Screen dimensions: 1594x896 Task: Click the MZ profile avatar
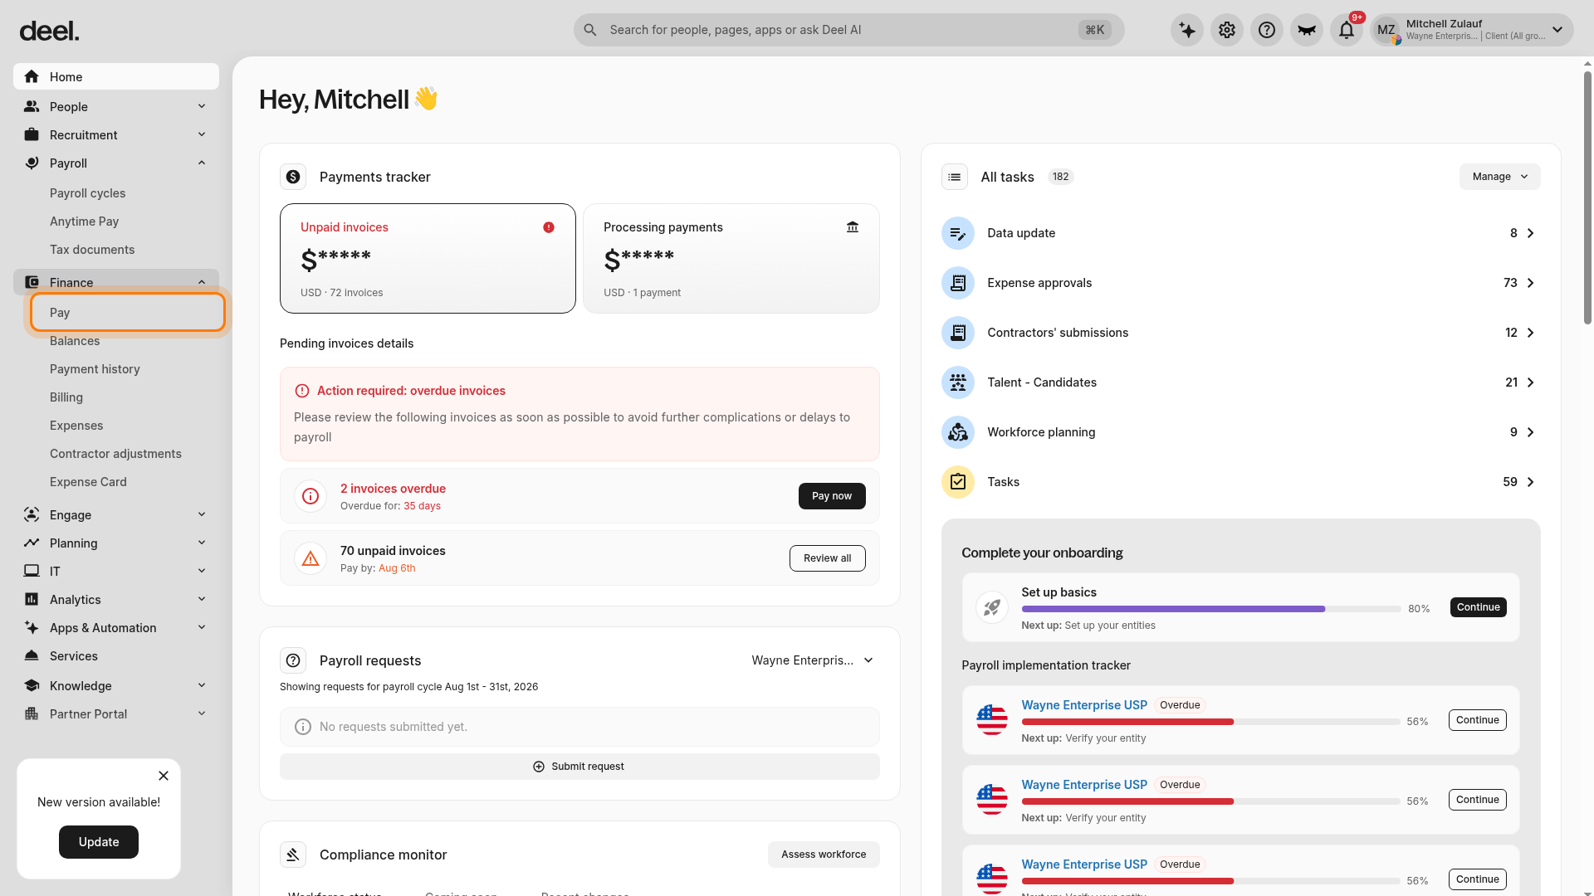(x=1386, y=30)
